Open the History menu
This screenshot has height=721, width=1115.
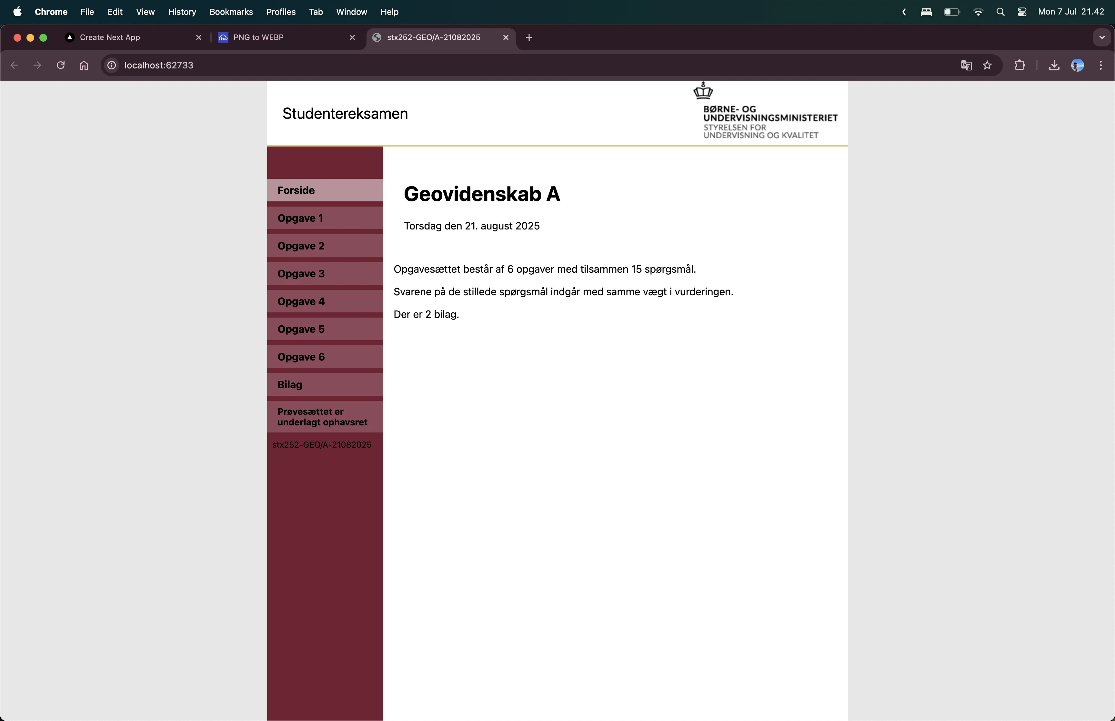coord(182,12)
